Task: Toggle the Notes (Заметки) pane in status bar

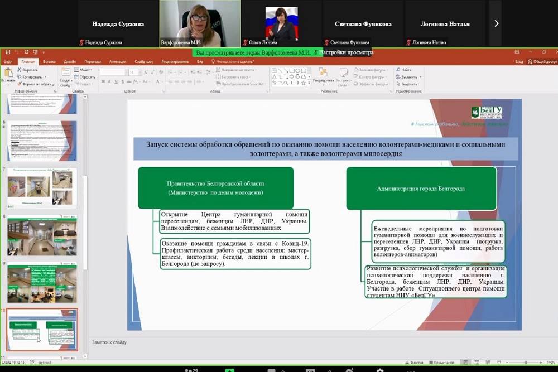Action: pyautogui.click(x=416, y=363)
